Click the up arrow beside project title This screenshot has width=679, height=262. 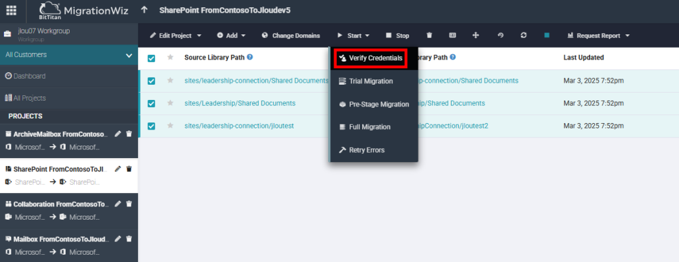(x=144, y=10)
